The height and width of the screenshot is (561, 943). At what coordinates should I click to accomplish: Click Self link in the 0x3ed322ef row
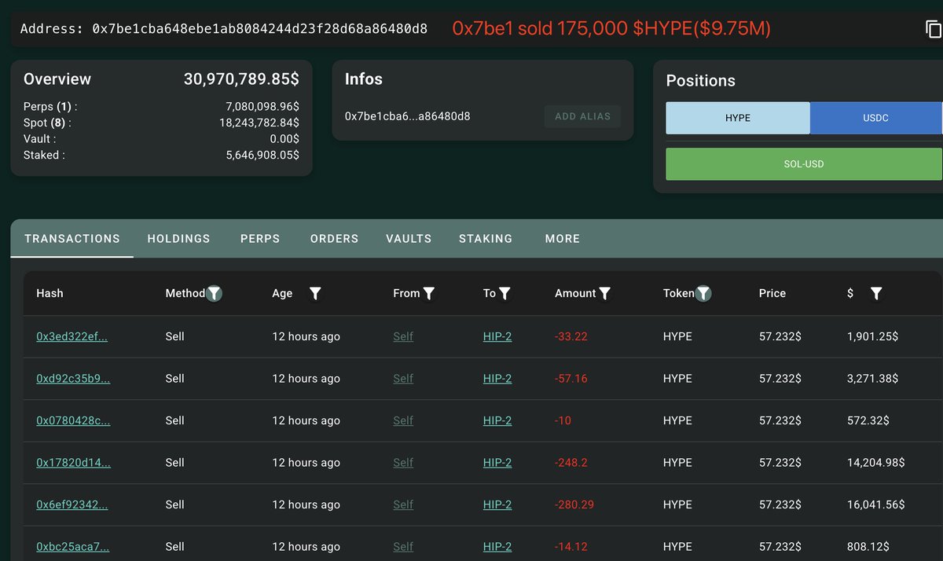pos(403,336)
